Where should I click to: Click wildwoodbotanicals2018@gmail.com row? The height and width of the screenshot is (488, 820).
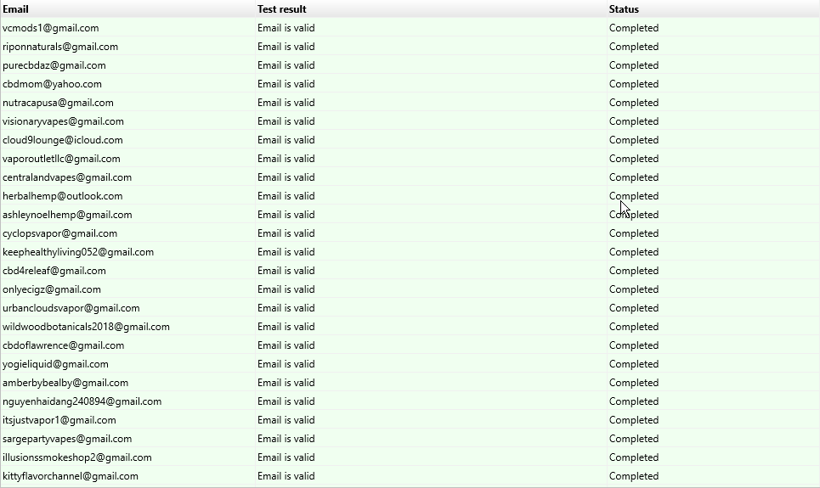(x=86, y=327)
